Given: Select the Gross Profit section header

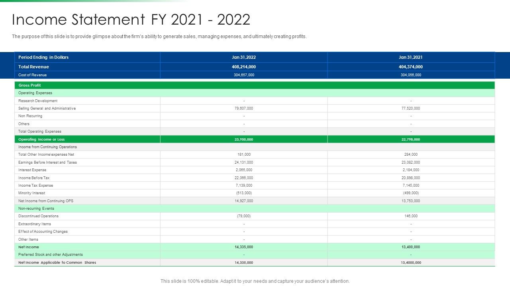Looking at the screenshot, I should click(255, 85).
